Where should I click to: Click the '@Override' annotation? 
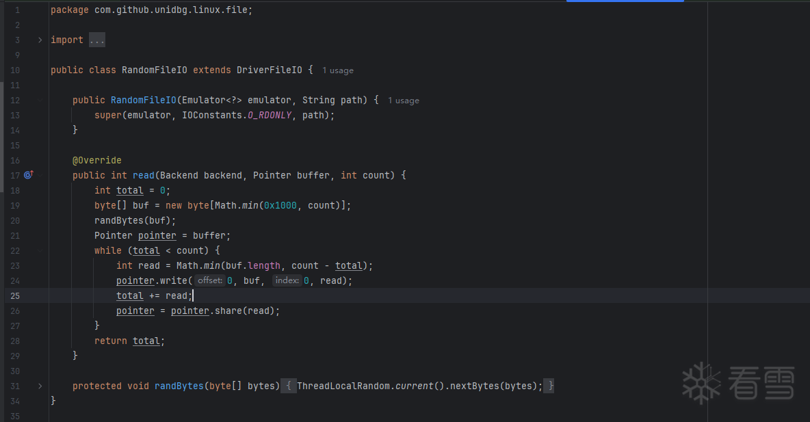(x=97, y=160)
